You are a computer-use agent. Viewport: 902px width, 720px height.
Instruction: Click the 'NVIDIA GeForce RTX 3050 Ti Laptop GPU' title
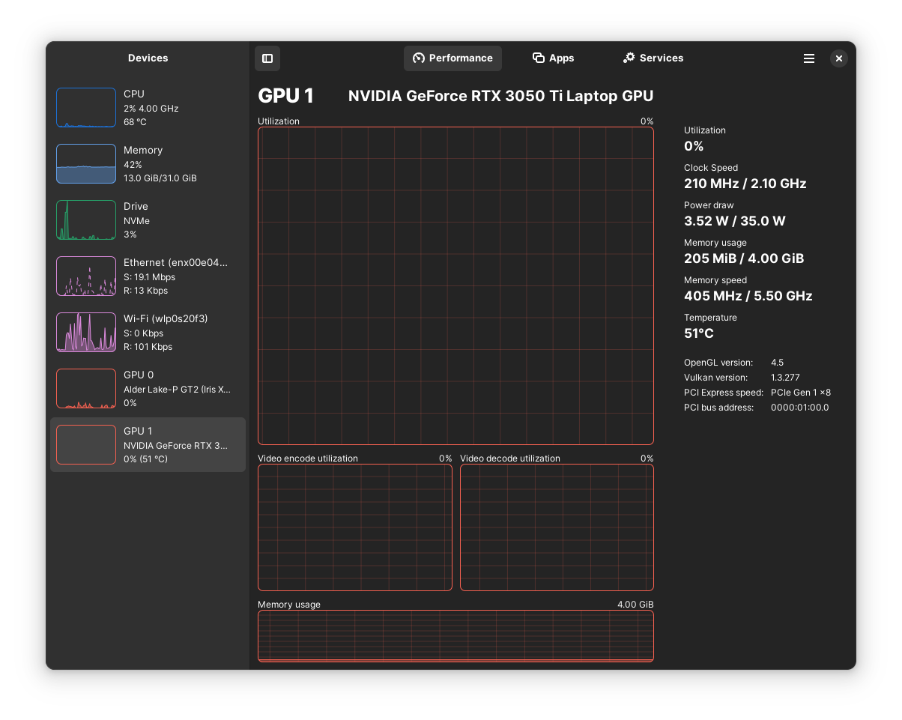point(501,96)
